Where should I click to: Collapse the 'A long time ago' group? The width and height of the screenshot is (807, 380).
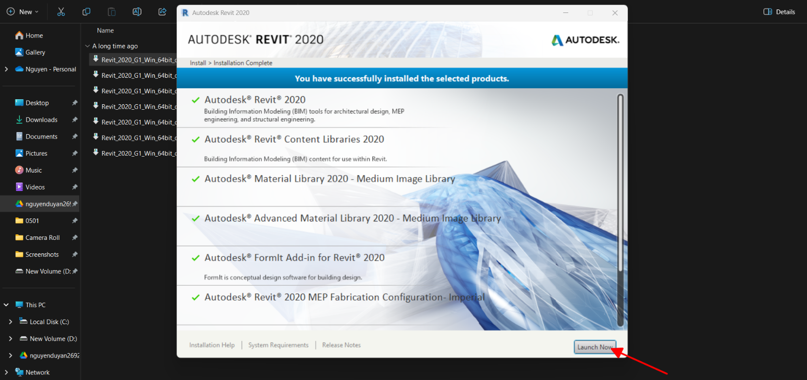pyautogui.click(x=87, y=46)
